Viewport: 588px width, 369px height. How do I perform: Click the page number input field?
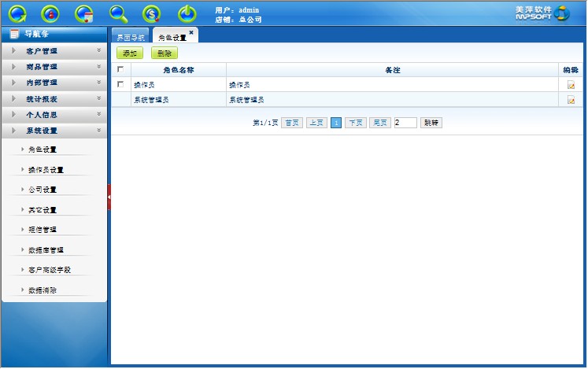[x=405, y=123]
